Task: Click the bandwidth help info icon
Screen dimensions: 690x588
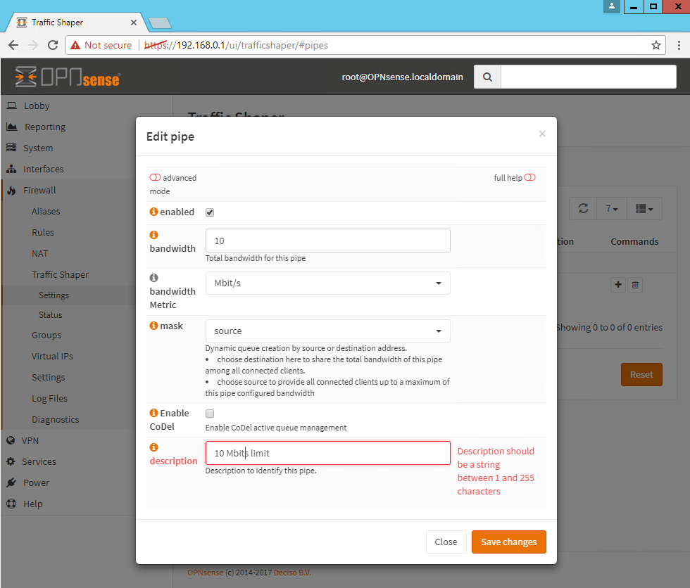Action: click(x=153, y=235)
